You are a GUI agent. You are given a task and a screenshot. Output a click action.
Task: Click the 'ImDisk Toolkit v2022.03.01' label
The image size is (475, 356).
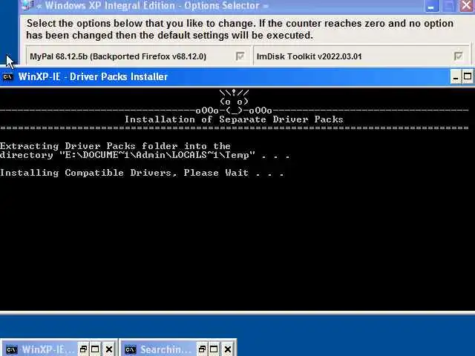(309, 56)
